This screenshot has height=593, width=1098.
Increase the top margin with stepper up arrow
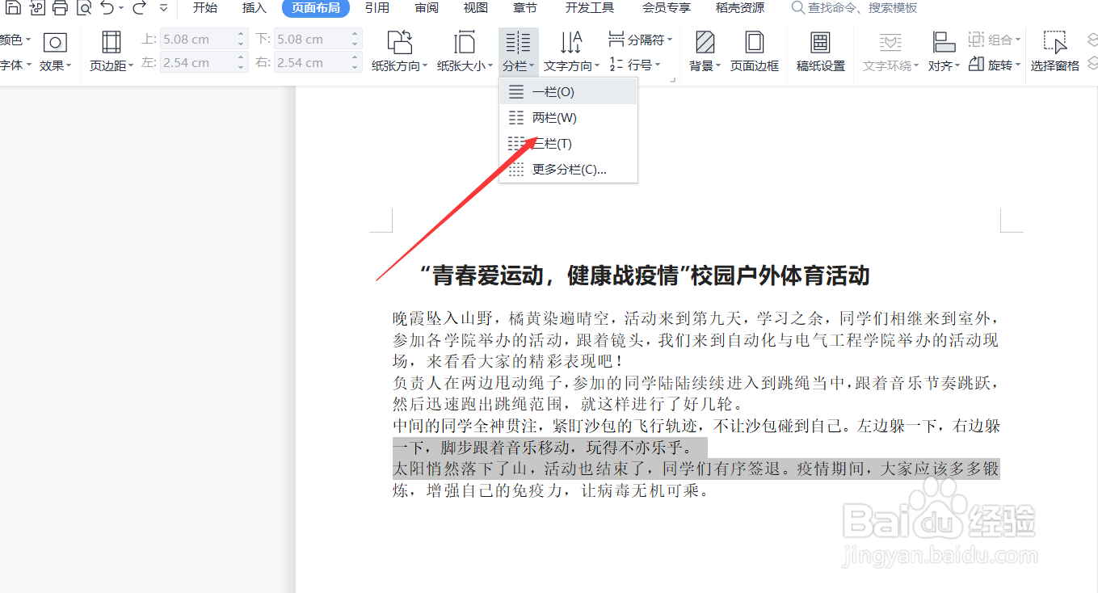click(x=241, y=35)
